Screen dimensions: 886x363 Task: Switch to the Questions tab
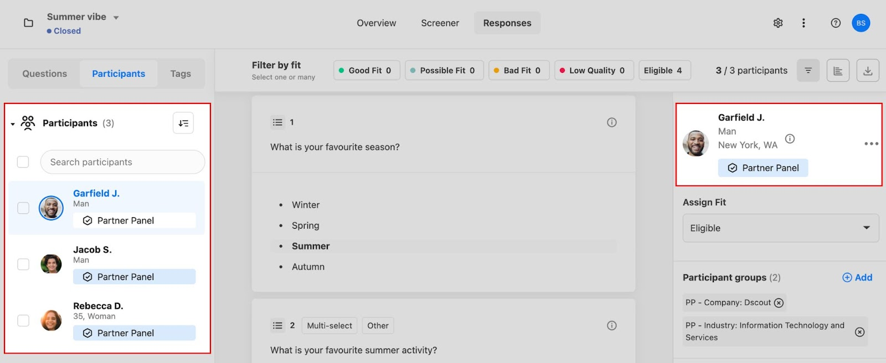pos(44,74)
